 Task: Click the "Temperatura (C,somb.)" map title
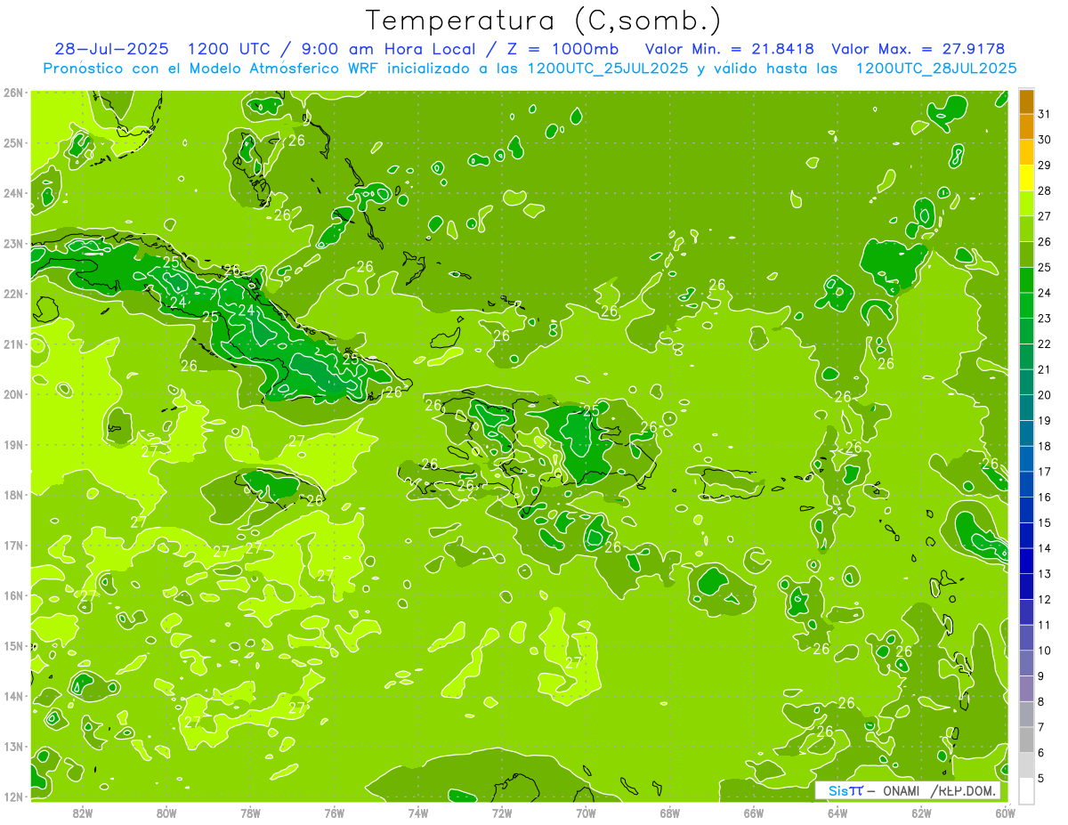click(x=545, y=20)
